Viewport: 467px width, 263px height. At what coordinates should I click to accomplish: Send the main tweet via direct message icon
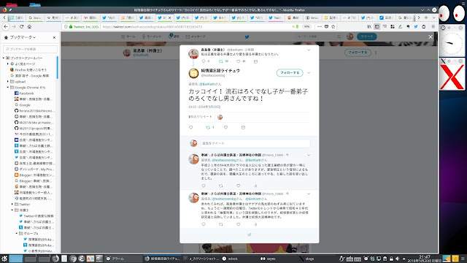[243, 127]
